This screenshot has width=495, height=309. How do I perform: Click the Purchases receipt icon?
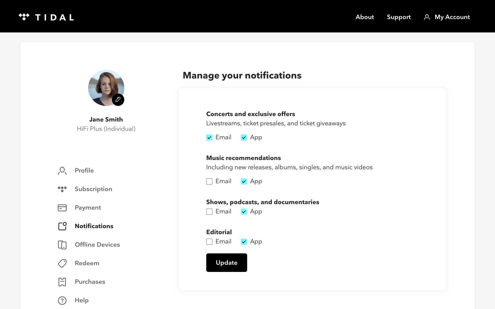click(x=62, y=282)
